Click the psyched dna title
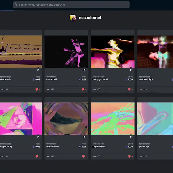Screen dimensions: 173x173 pyautogui.click(x=99, y=146)
